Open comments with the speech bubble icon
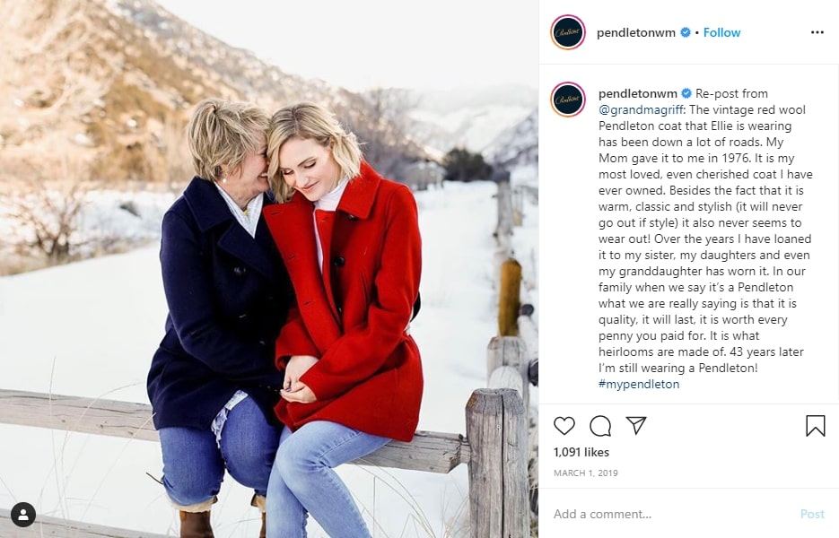 (x=600, y=426)
